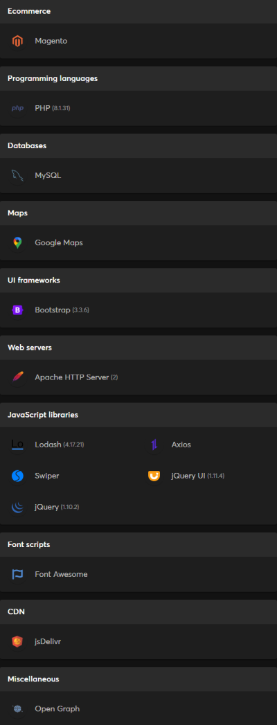This screenshot has height=725, width=277.
Task: Click the jsDelivr shield icon
Action: (x=17, y=642)
